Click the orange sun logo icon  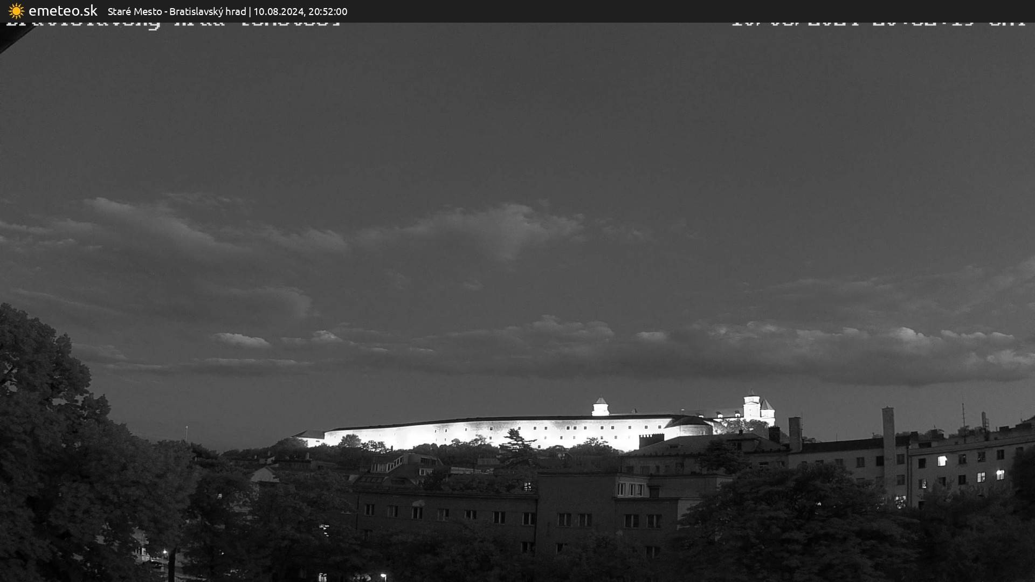[16, 11]
